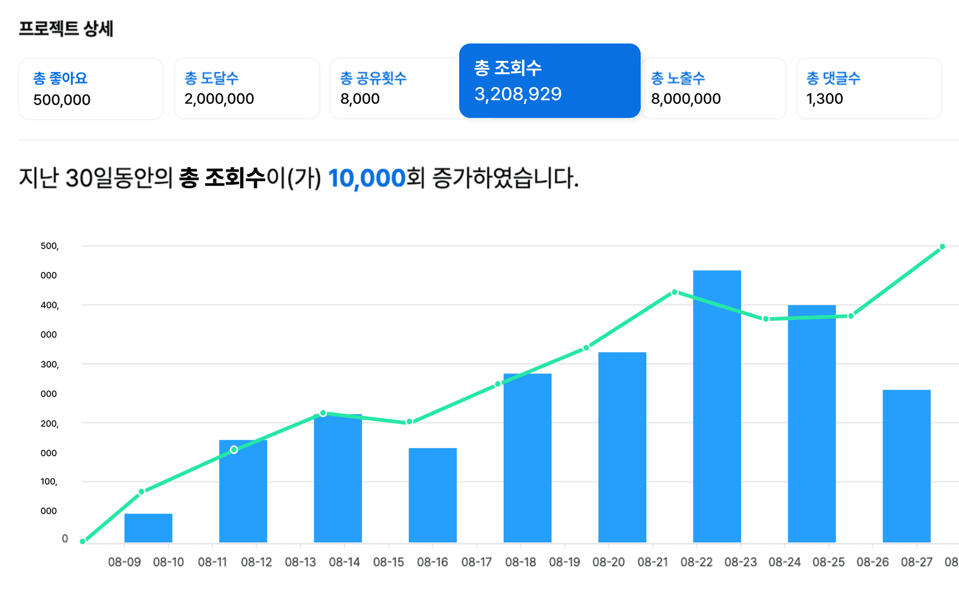959x590 pixels.
Task: Select the 총 댓글수 stat card
Action: (869, 89)
